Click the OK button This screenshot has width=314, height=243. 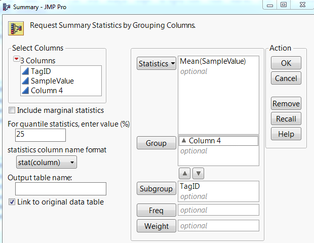pyautogui.click(x=286, y=63)
